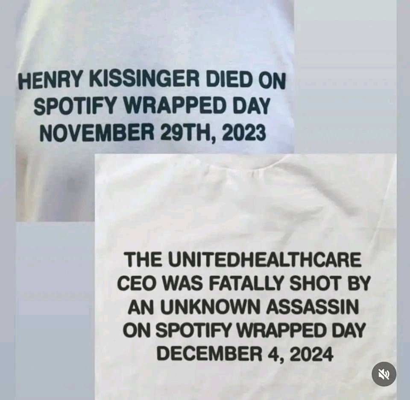This screenshot has width=410, height=400.
Task: Tap the UnitedHealthcare t-shirt photo
Action: tap(246, 277)
